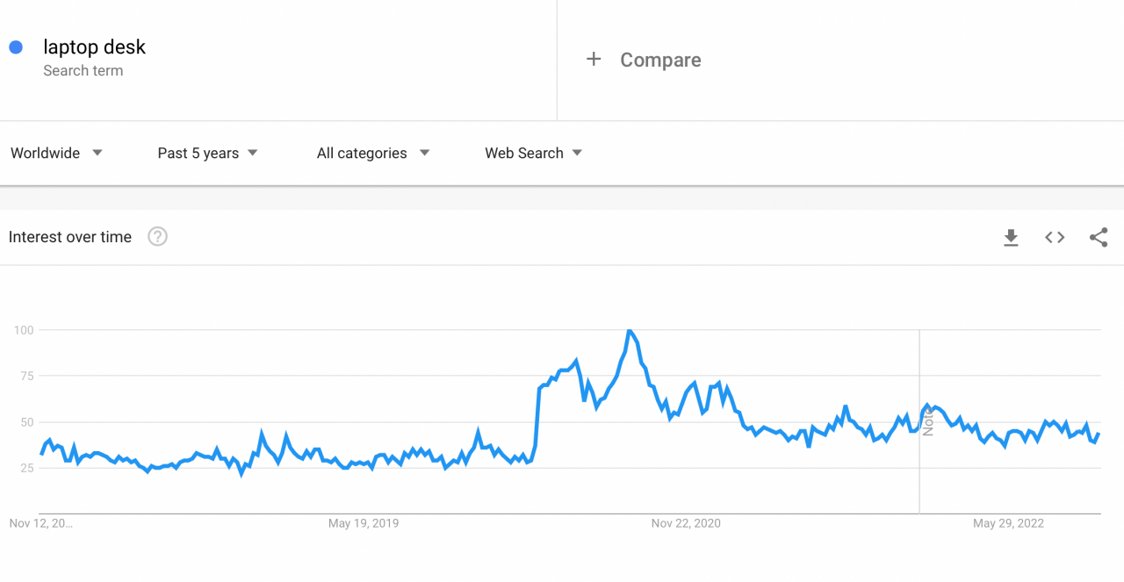Open the All categories dropdown
Image resolution: width=1124 pixels, height=582 pixels.
click(361, 153)
